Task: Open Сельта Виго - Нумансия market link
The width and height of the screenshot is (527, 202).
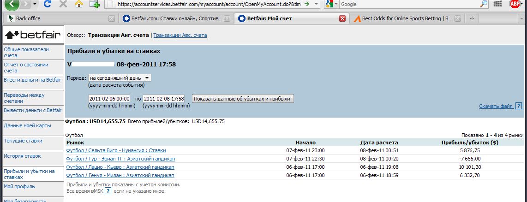Action: click(x=116, y=150)
